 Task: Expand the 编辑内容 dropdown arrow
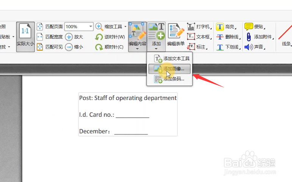coord(137,49)
